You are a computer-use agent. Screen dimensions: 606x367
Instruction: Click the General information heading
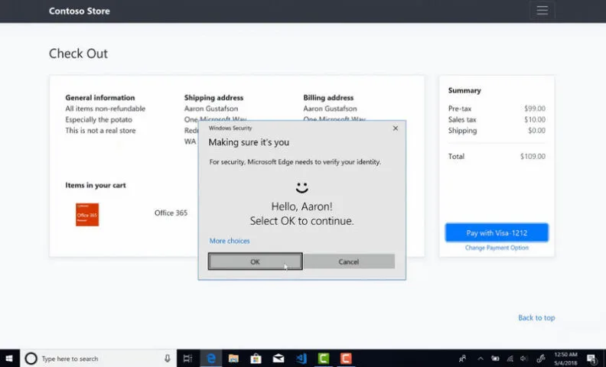click(x=100, y=98)
